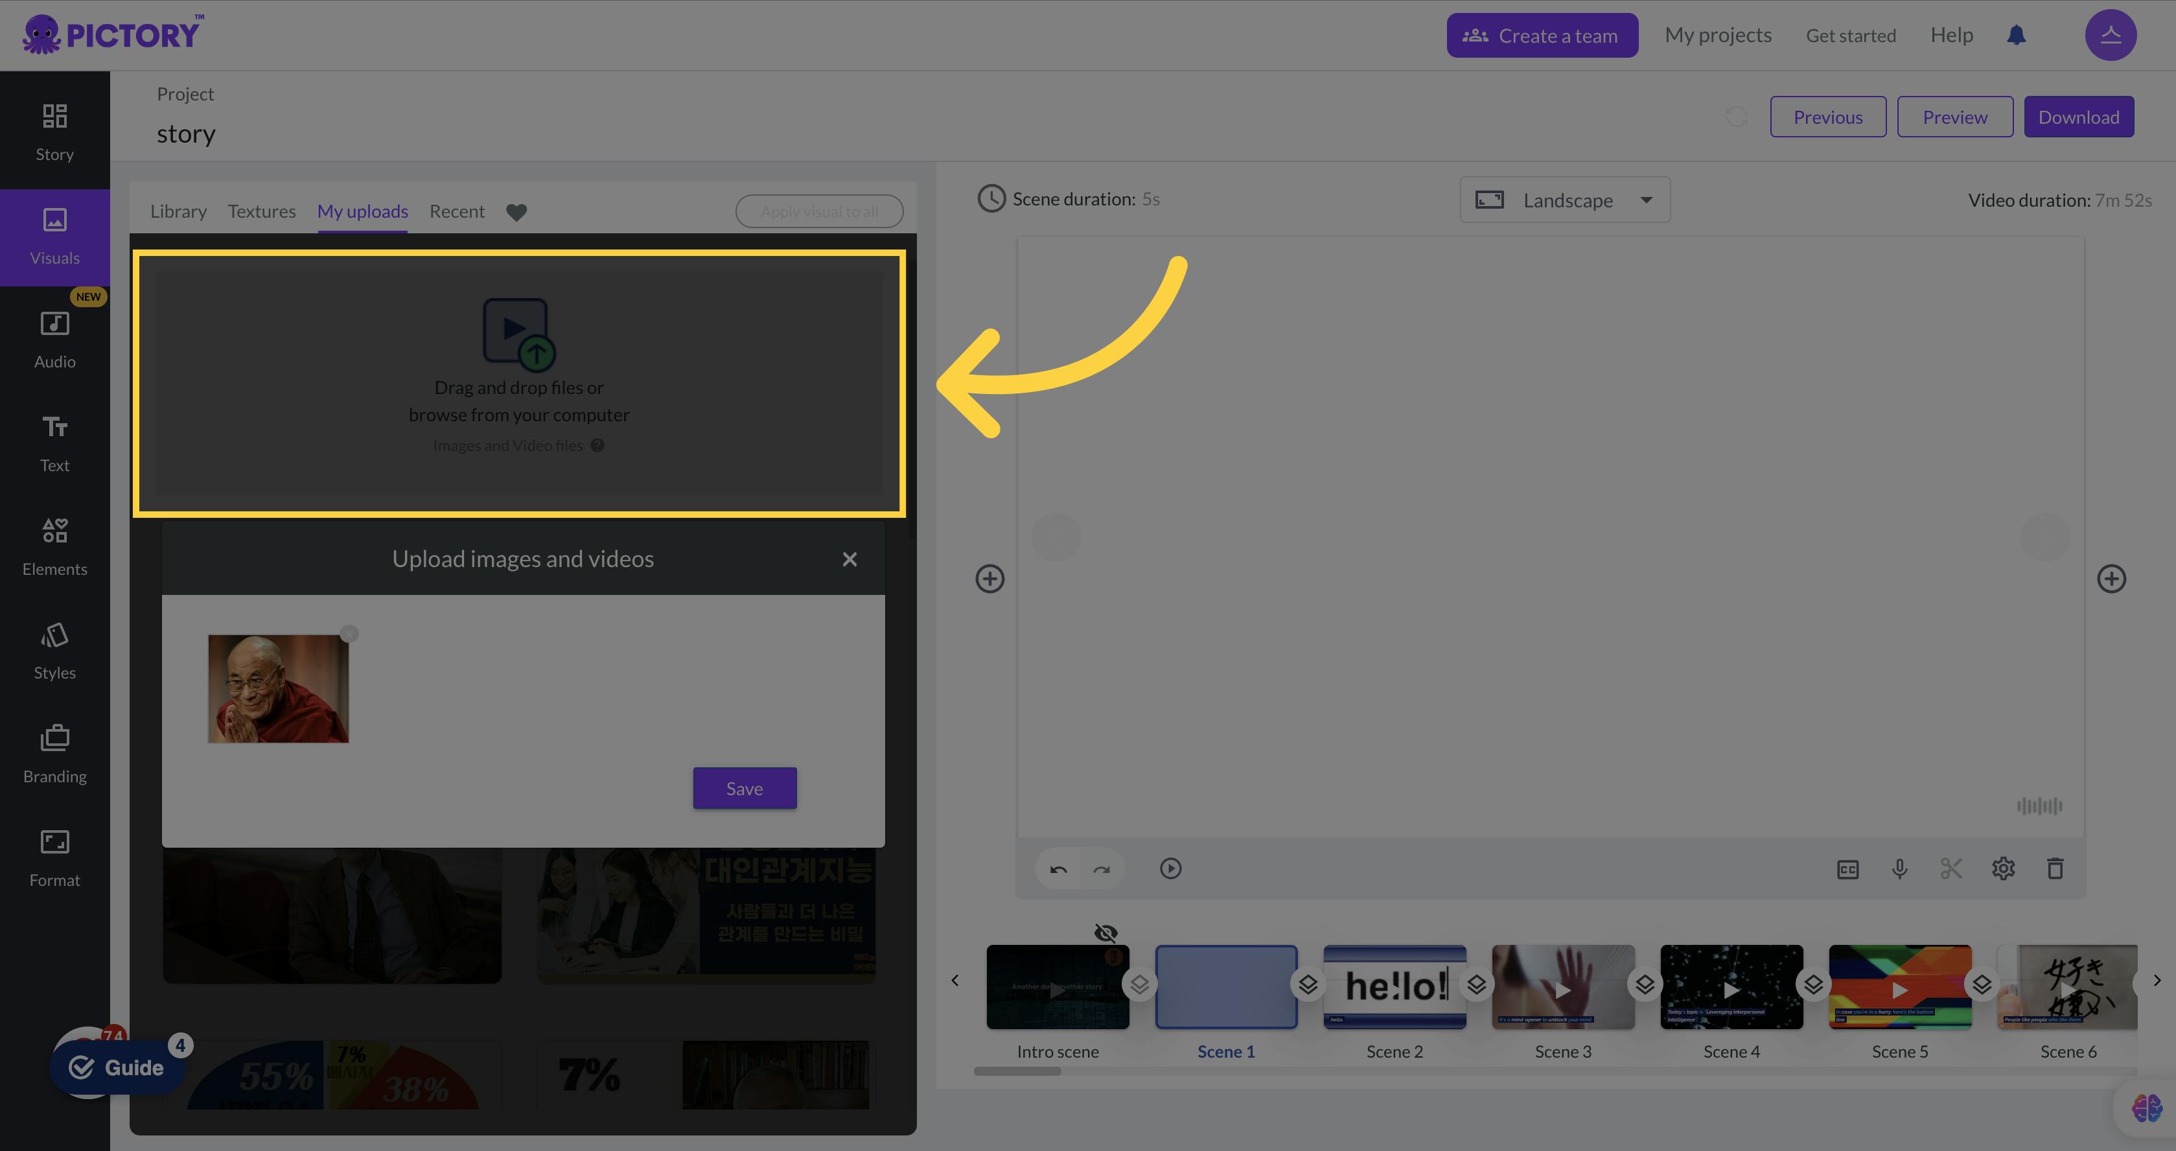Viewport: 2176px width, 1151px height.
Task: Redo the last action
Action: coord(1102,868)
